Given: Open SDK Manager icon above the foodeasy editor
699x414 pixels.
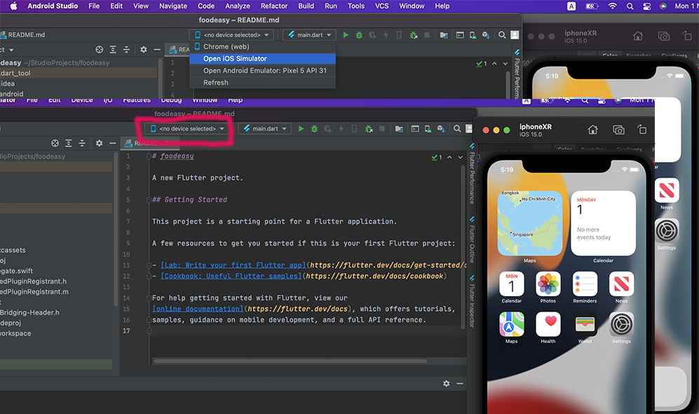Looking at the screenshot, I should (441, 128).
